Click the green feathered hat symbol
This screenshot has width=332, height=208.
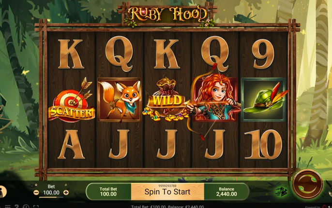[264, 100]
